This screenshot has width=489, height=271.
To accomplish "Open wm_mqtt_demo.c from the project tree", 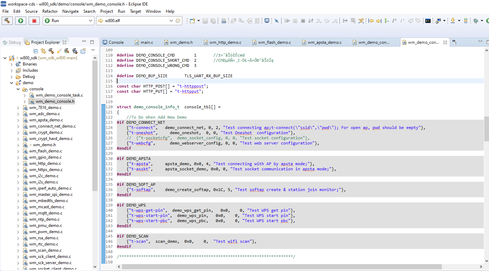I will (45, 213).
